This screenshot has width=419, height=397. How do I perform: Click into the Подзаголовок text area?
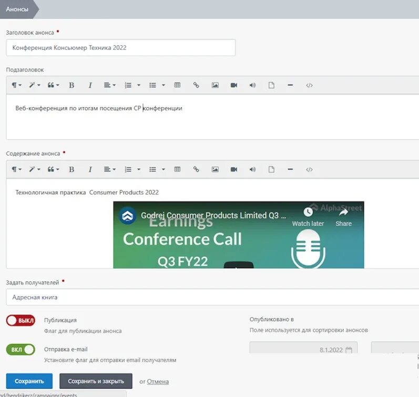click(212, 117)
